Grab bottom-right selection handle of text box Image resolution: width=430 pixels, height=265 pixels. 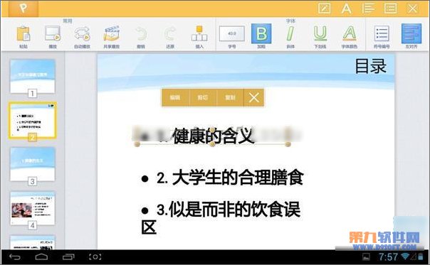click(x=288, y=144)
